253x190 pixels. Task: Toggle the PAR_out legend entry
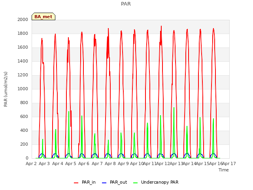(115, 182)
